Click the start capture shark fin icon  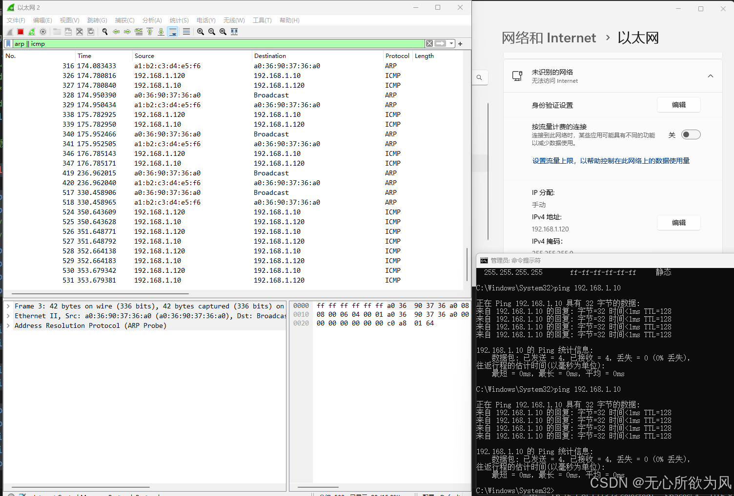pos(10,32)
